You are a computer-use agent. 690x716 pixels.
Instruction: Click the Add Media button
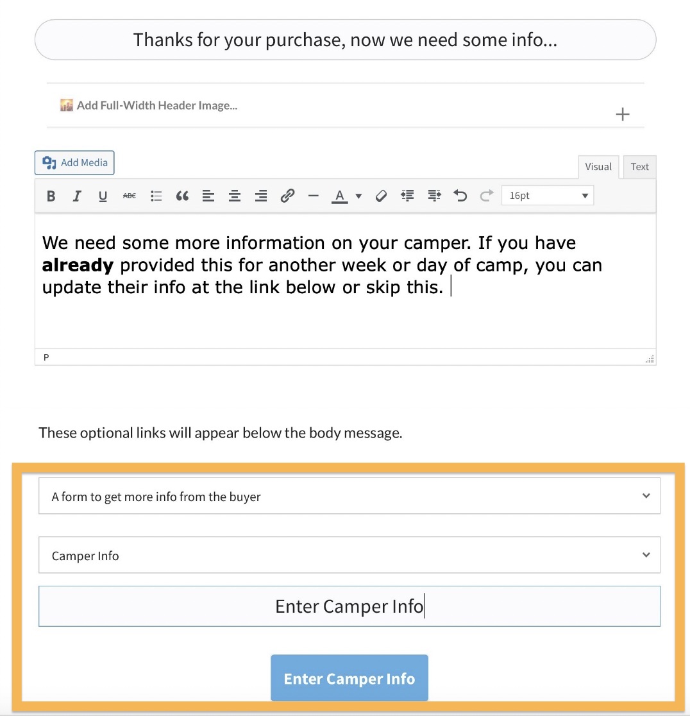coord(75,163)
